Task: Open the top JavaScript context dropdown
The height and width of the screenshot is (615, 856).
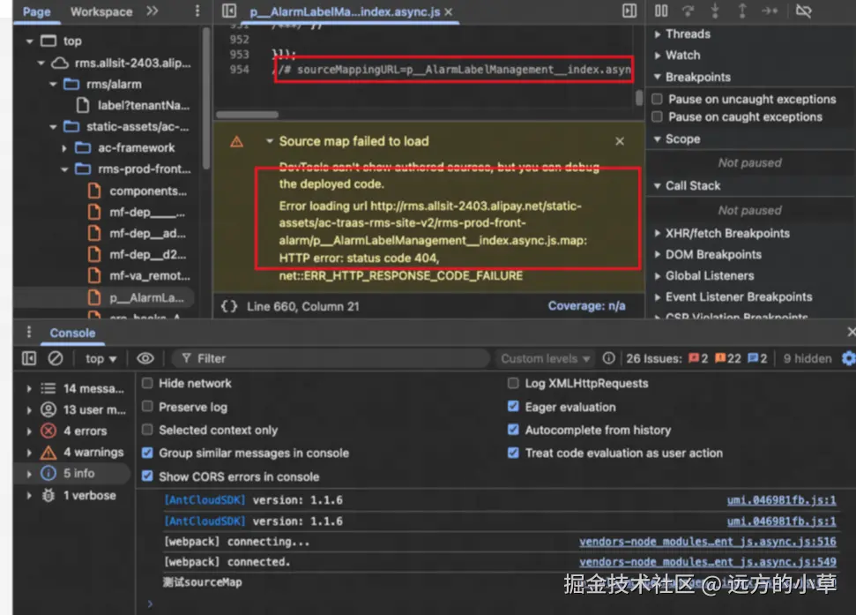Action: [101, 359]
